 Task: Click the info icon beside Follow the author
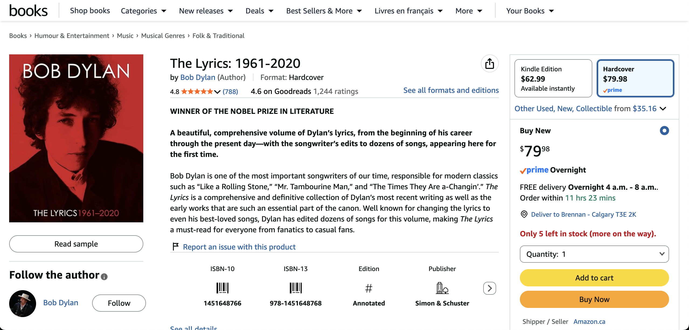(x=104, y=277)
